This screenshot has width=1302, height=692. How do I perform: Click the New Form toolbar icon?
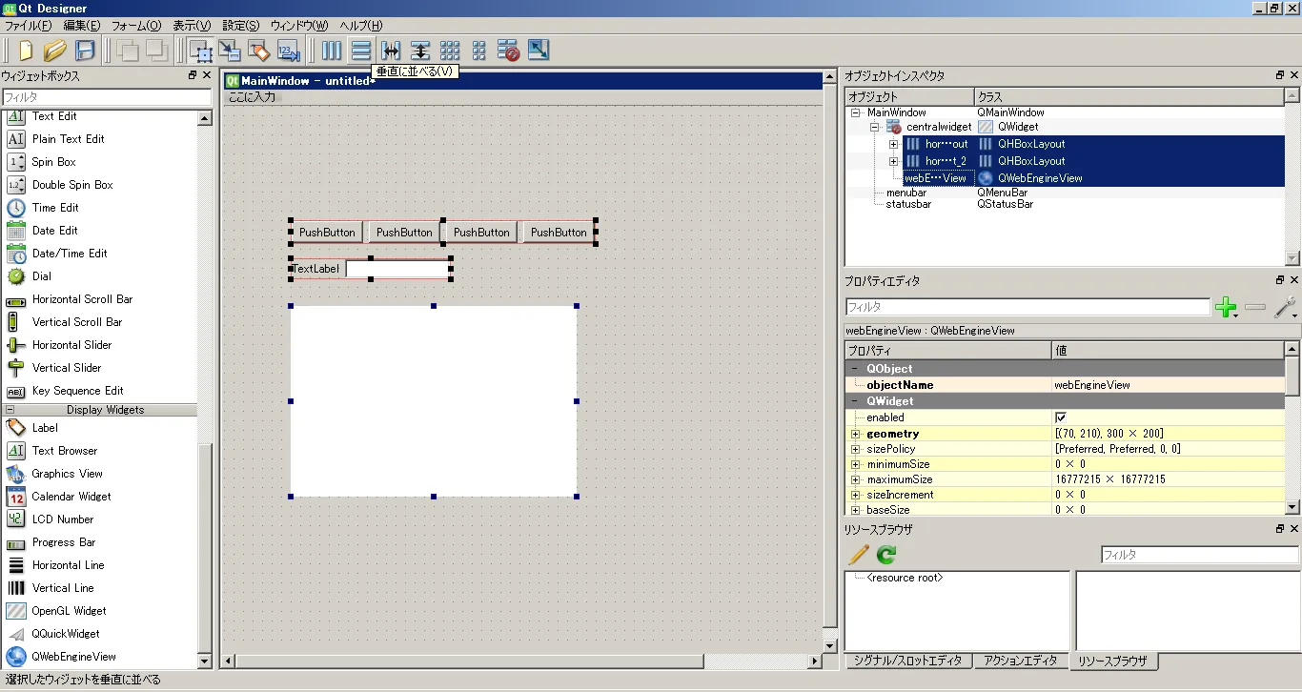pos(26,51)
